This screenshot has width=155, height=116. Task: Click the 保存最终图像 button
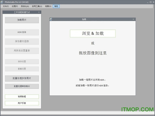(22, 42)
